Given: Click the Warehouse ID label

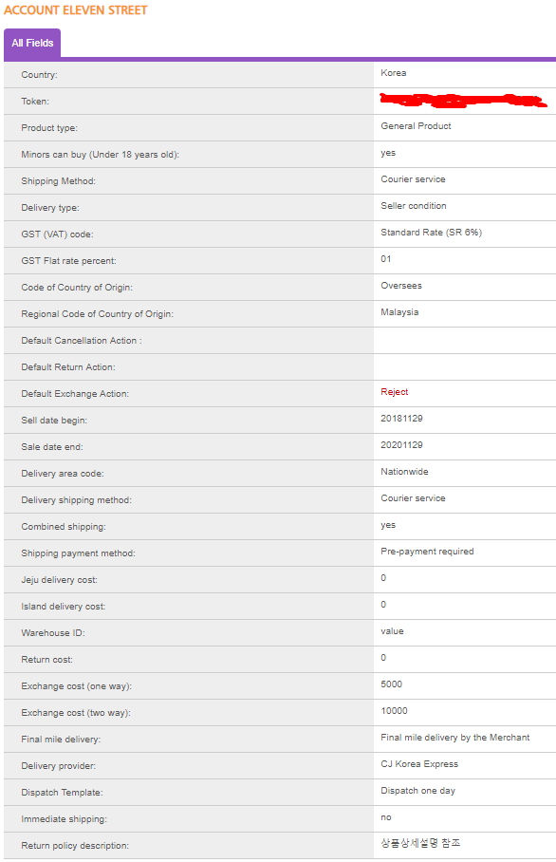Looking at the screenshot, I should (53, 633).
